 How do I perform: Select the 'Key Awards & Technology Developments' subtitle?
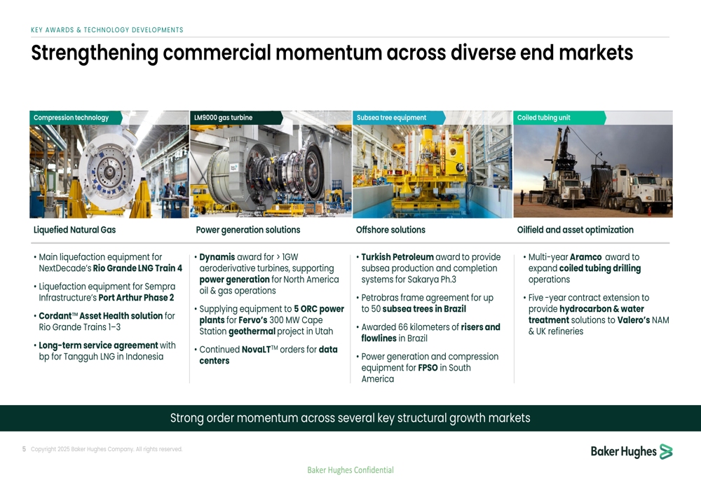(x=107, y=30)
